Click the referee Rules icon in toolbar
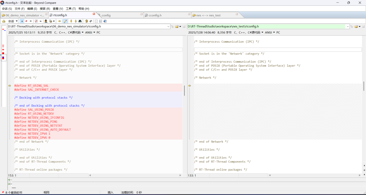This screenshot has width=366, height=195. tap(46, 21)
